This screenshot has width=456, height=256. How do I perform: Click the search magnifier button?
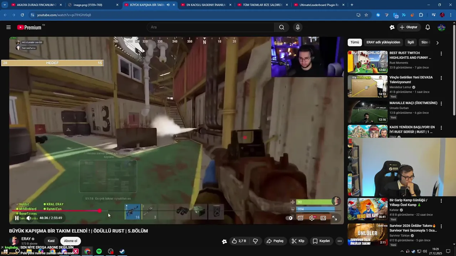pyautogui.click(x=281, y=27)
